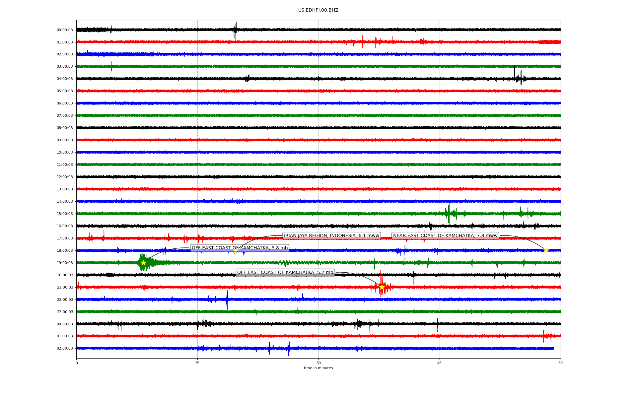Image resolution: width=637 pixels, height=398 pixels.
Task: Click the star at end of 18:00:03 trace
Action: coord(546,250)
